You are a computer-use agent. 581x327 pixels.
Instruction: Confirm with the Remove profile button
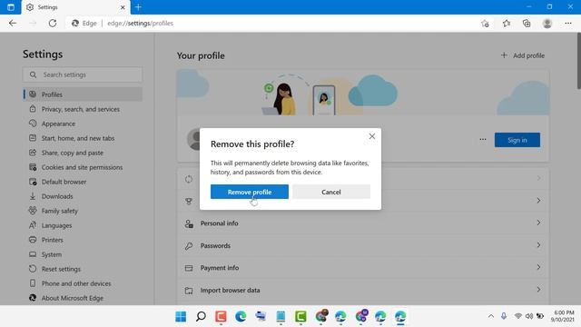click(x=250, y=192)
